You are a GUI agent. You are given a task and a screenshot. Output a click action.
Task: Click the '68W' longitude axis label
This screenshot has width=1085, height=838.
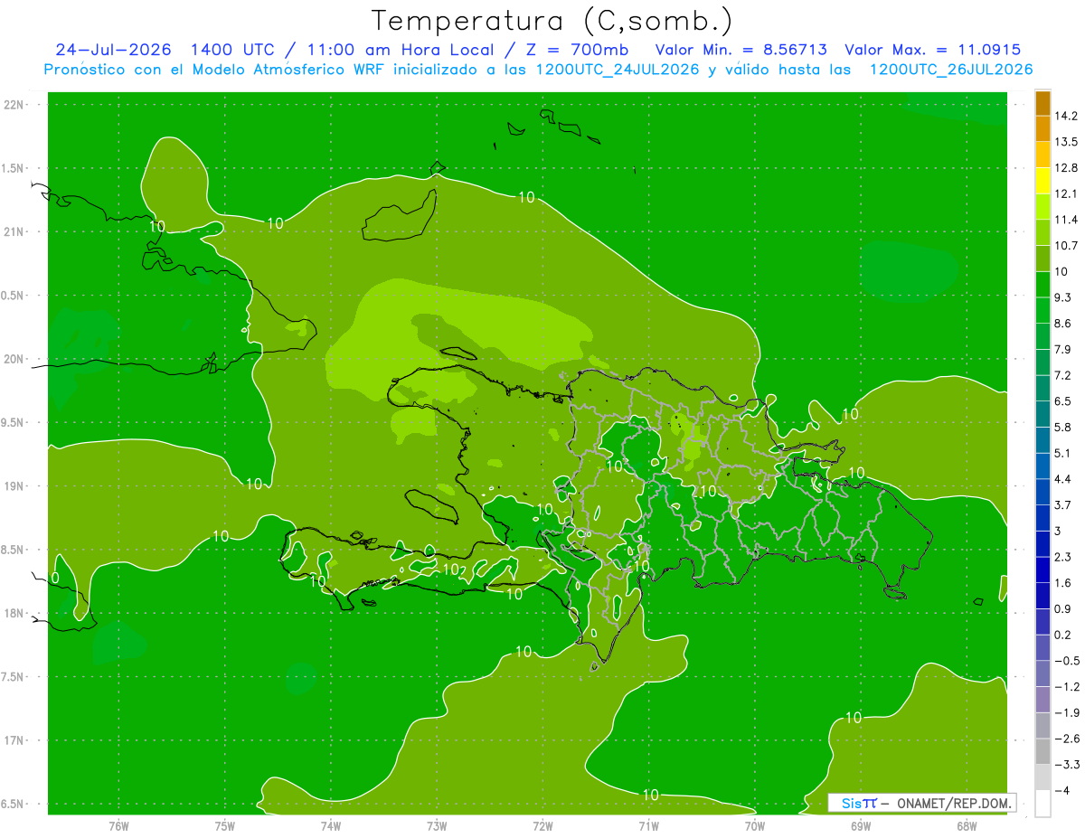[x=967, y=825]
